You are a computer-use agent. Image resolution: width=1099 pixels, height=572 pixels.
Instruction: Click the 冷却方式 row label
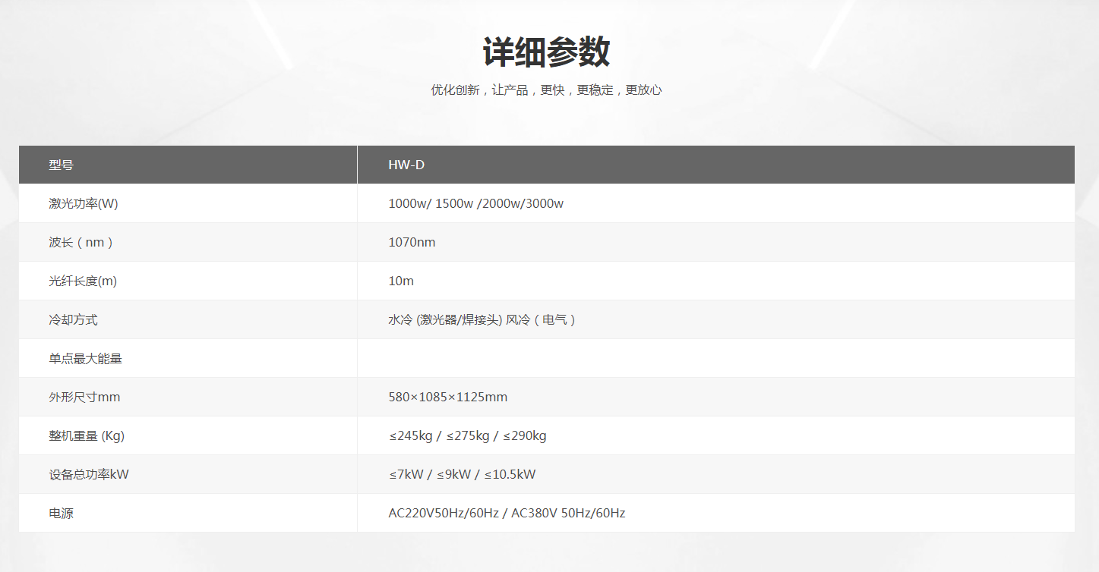pos(74,319)
